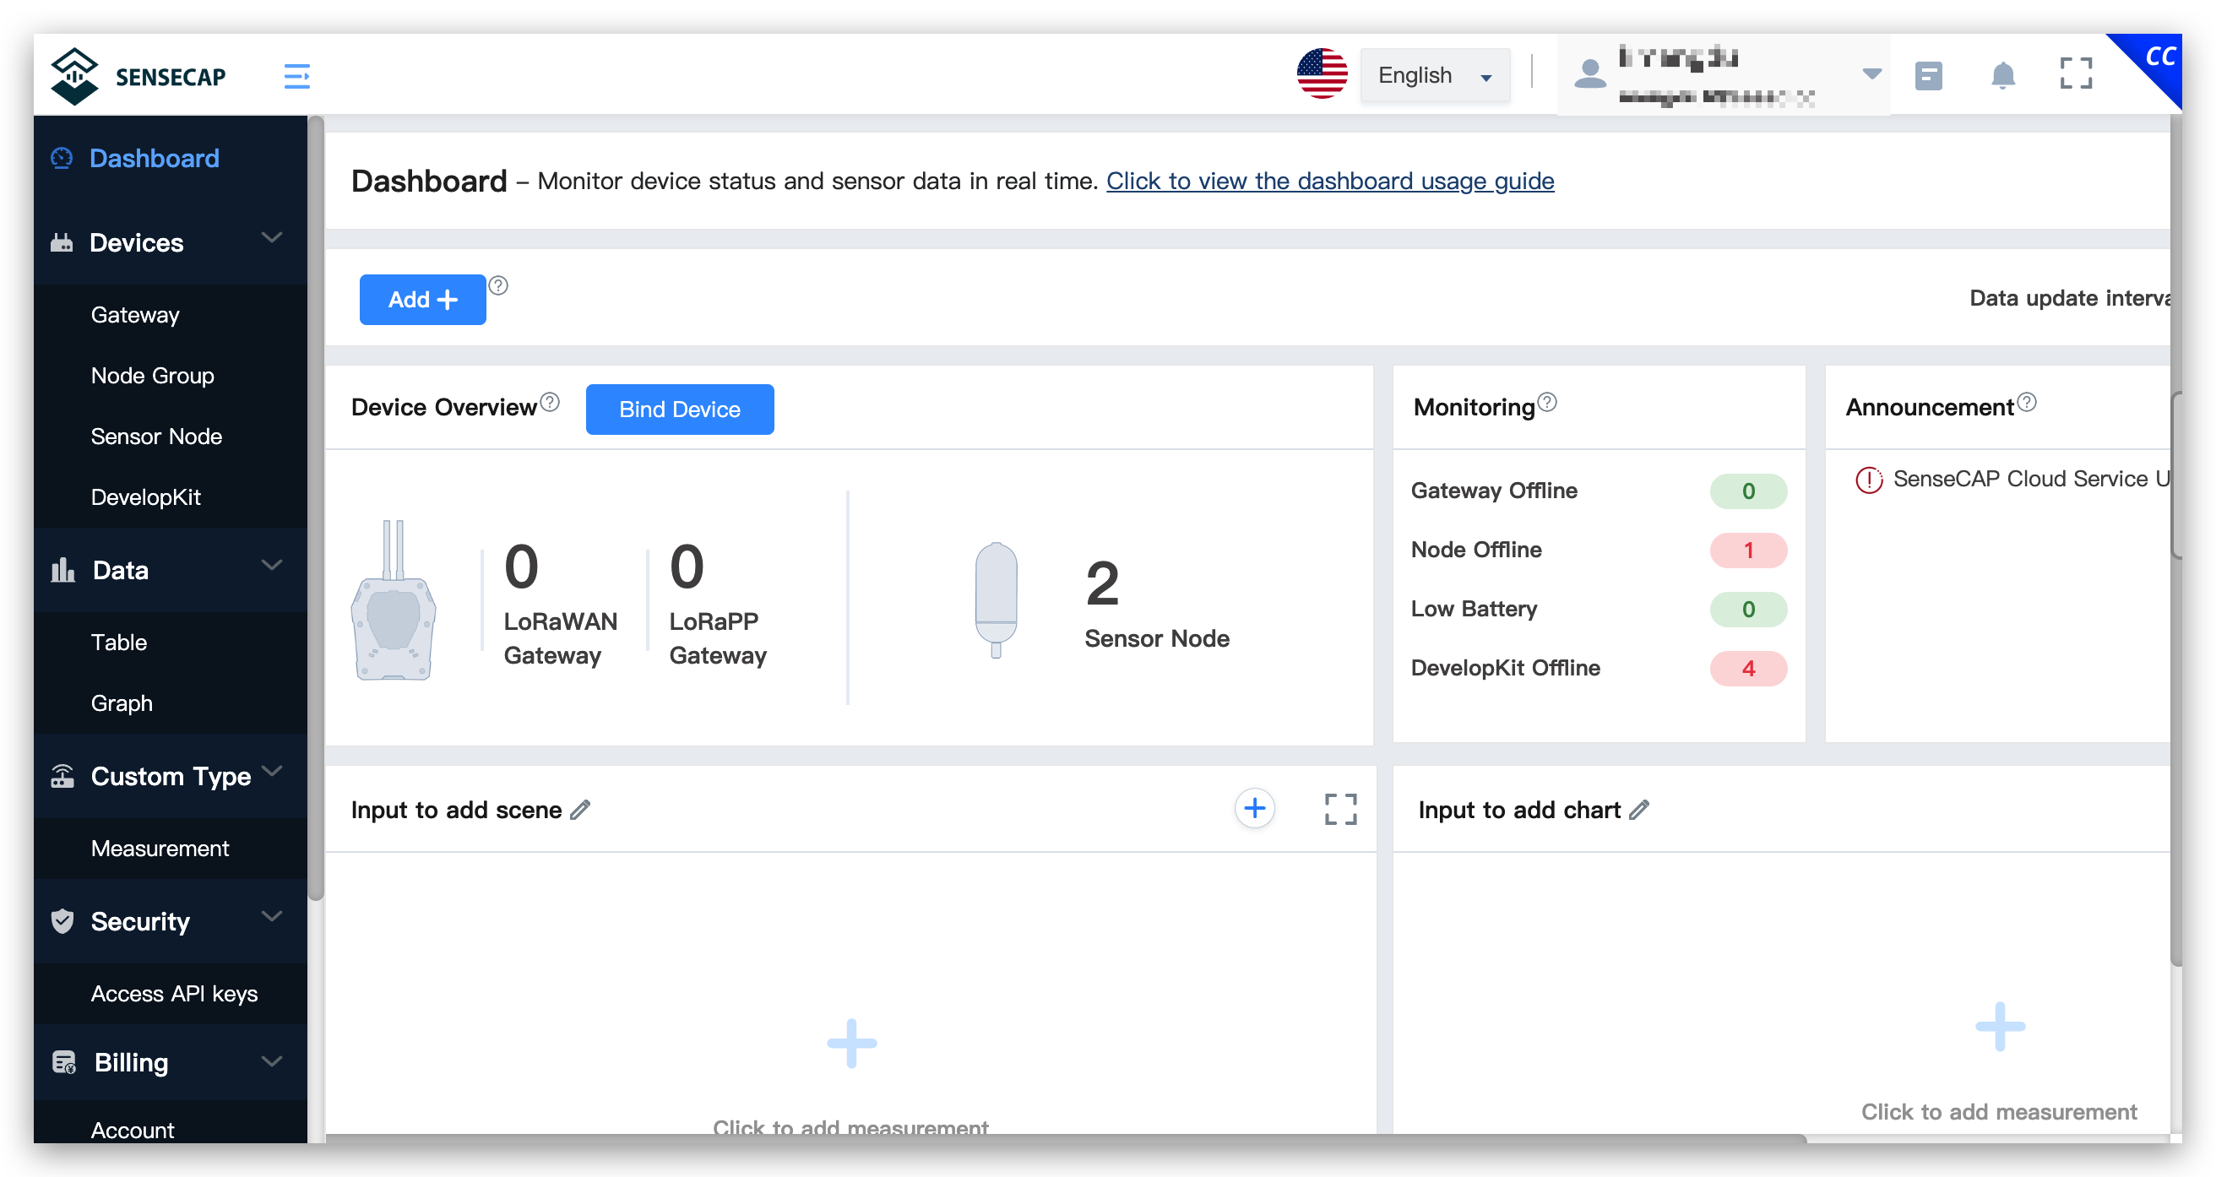Click Node Offline count badge
Image resolution: width=2216 pixels, height=1177 pixels.
coord(1748,551)
